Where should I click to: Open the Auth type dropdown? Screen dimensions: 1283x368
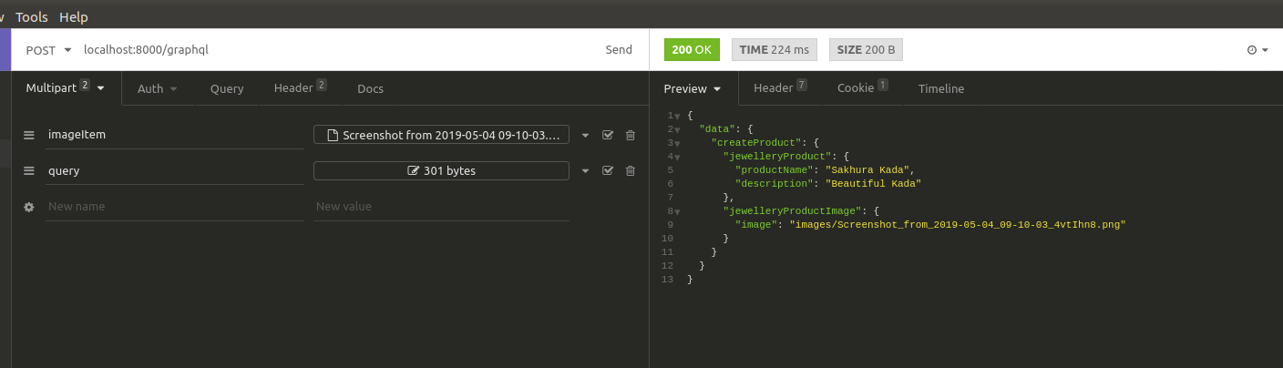pos(157,88)
